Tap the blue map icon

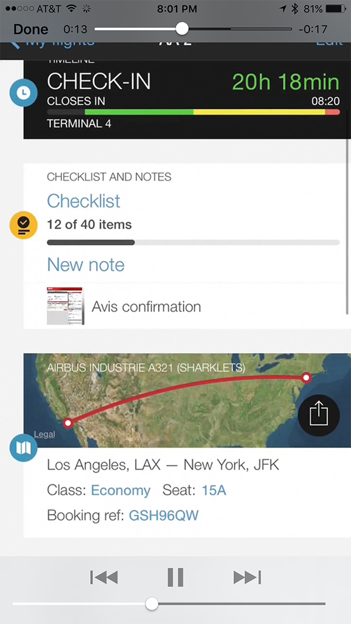[x=24, y=448]
